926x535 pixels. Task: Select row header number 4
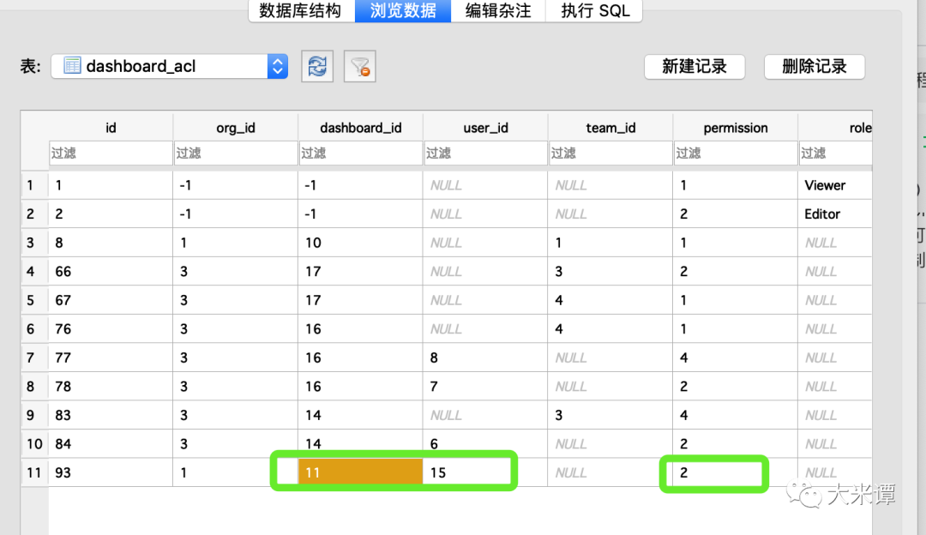[35, 272]
